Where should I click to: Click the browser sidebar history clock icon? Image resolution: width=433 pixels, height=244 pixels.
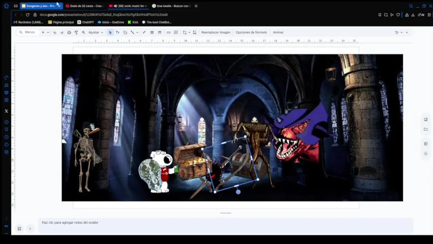pyautogui.click(x=6, y=137)
